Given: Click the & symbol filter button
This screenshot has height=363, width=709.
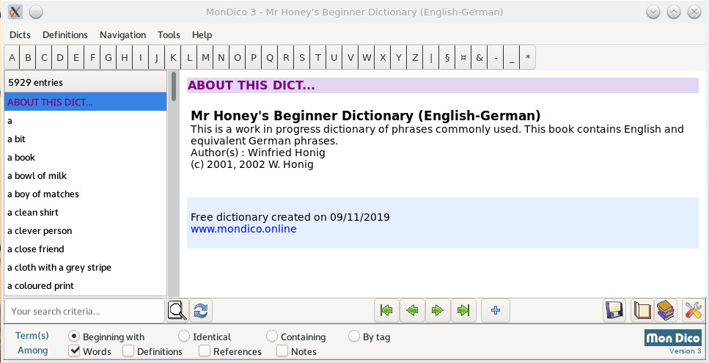Looking at the screenshot, I should click(480, 57).
